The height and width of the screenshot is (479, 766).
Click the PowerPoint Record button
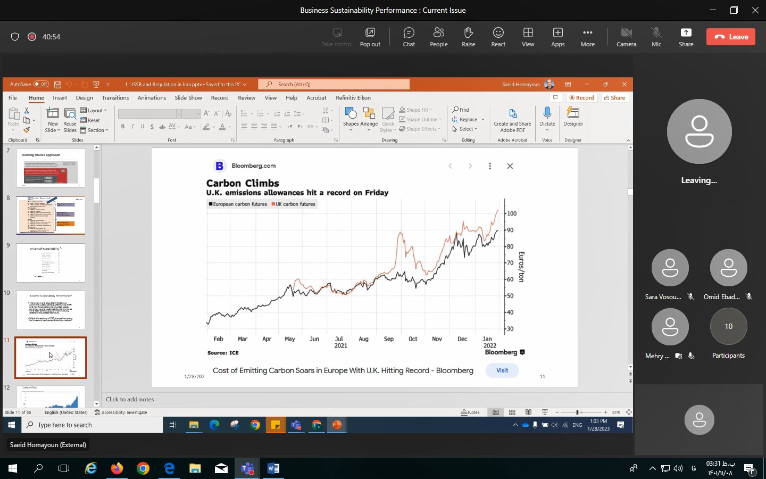click(581, 97)
